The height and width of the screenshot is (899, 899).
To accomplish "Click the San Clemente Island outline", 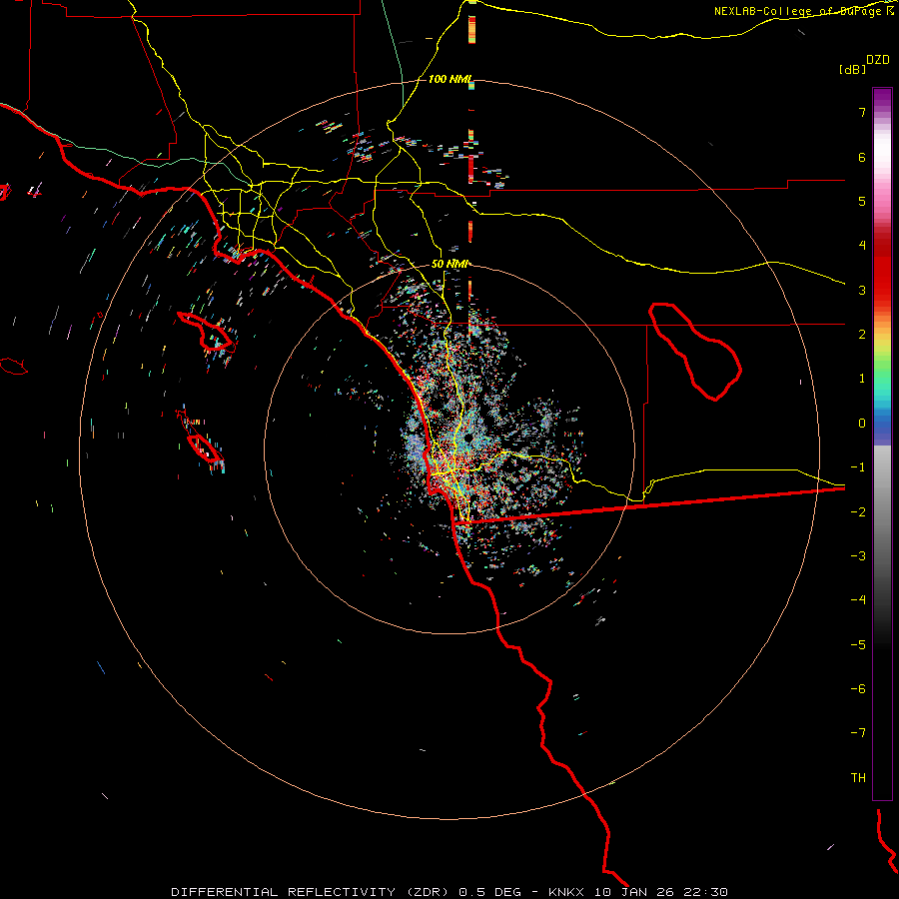I will pos(205,449).
